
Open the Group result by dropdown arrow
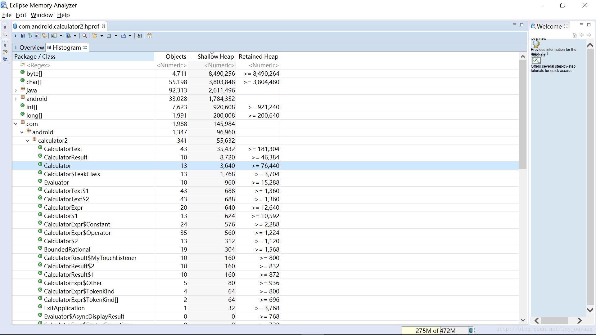[x=102, y=36]
